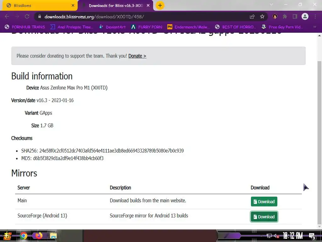Open the Chrome profile account icon

pos(305,16)
